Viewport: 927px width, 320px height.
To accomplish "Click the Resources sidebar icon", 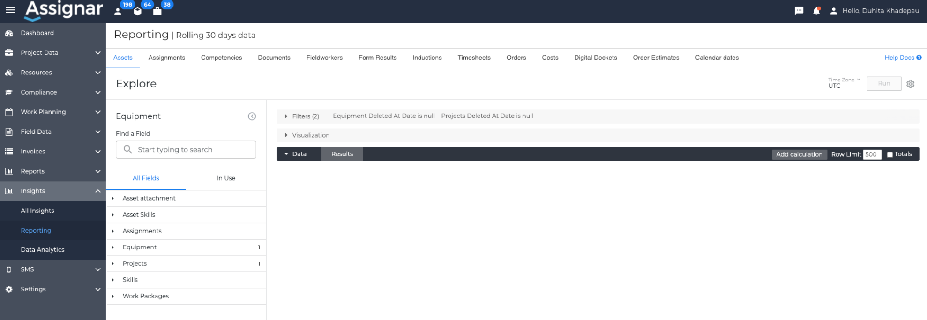I will click(9, 73).
